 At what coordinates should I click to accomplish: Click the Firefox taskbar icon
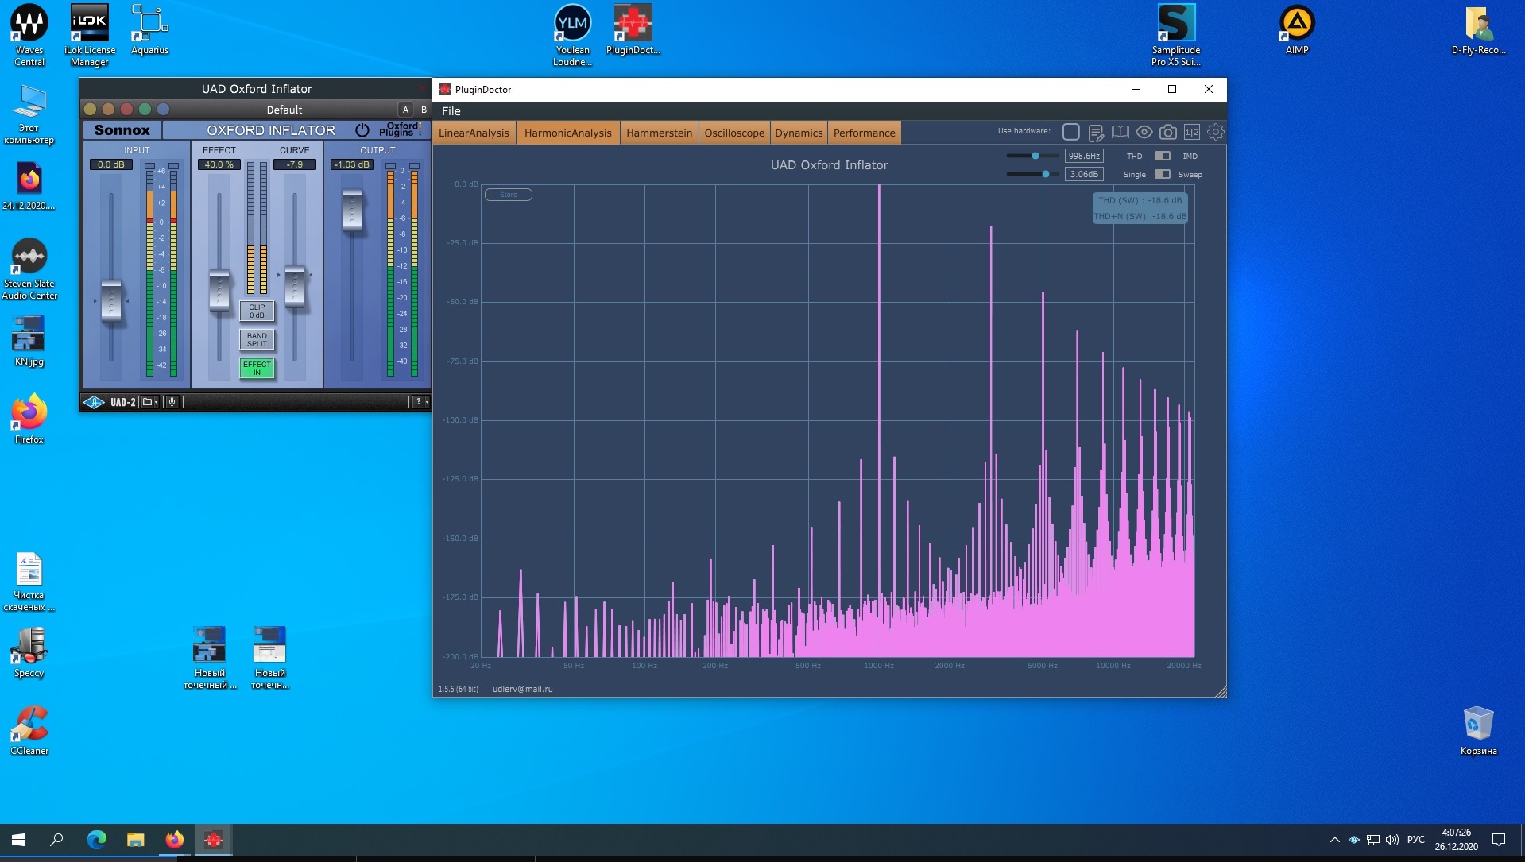[175, 840]
